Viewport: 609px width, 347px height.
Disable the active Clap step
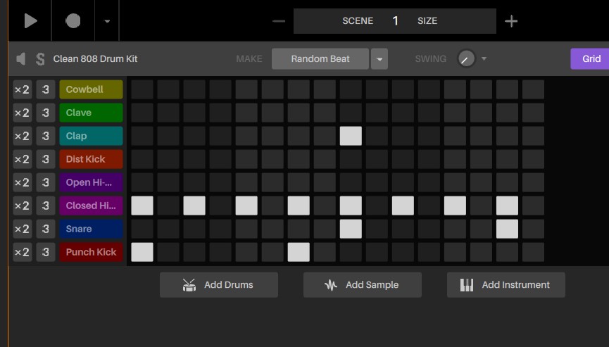[351, 136]
